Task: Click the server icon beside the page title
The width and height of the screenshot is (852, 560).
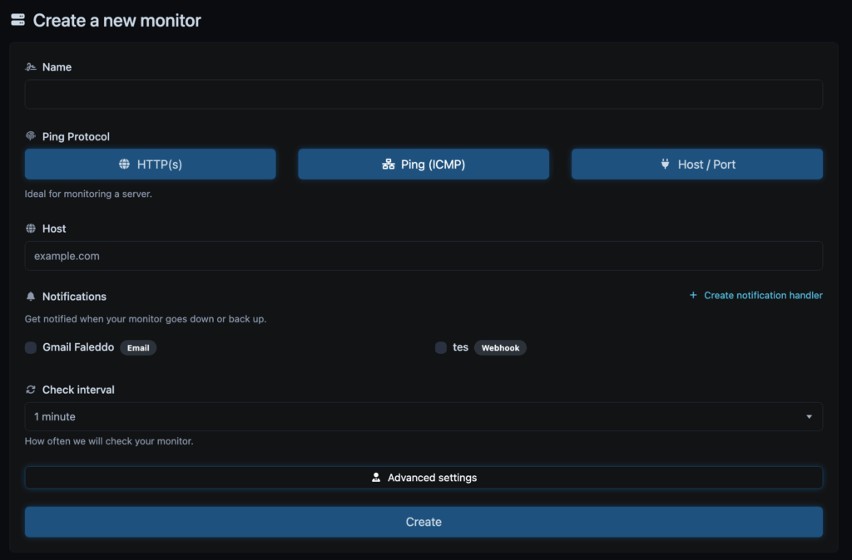Action: (17, 20)
